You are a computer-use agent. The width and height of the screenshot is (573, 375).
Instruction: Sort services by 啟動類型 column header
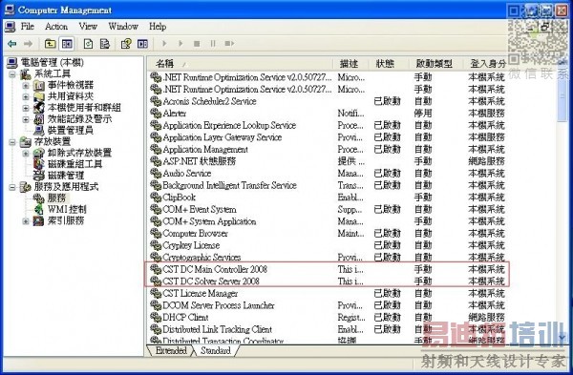[x=435, y=64]
